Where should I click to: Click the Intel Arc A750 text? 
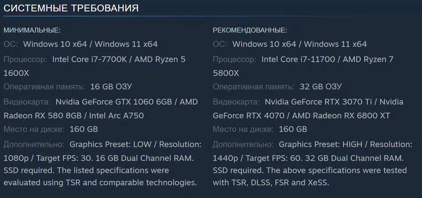tap(116, 116)
